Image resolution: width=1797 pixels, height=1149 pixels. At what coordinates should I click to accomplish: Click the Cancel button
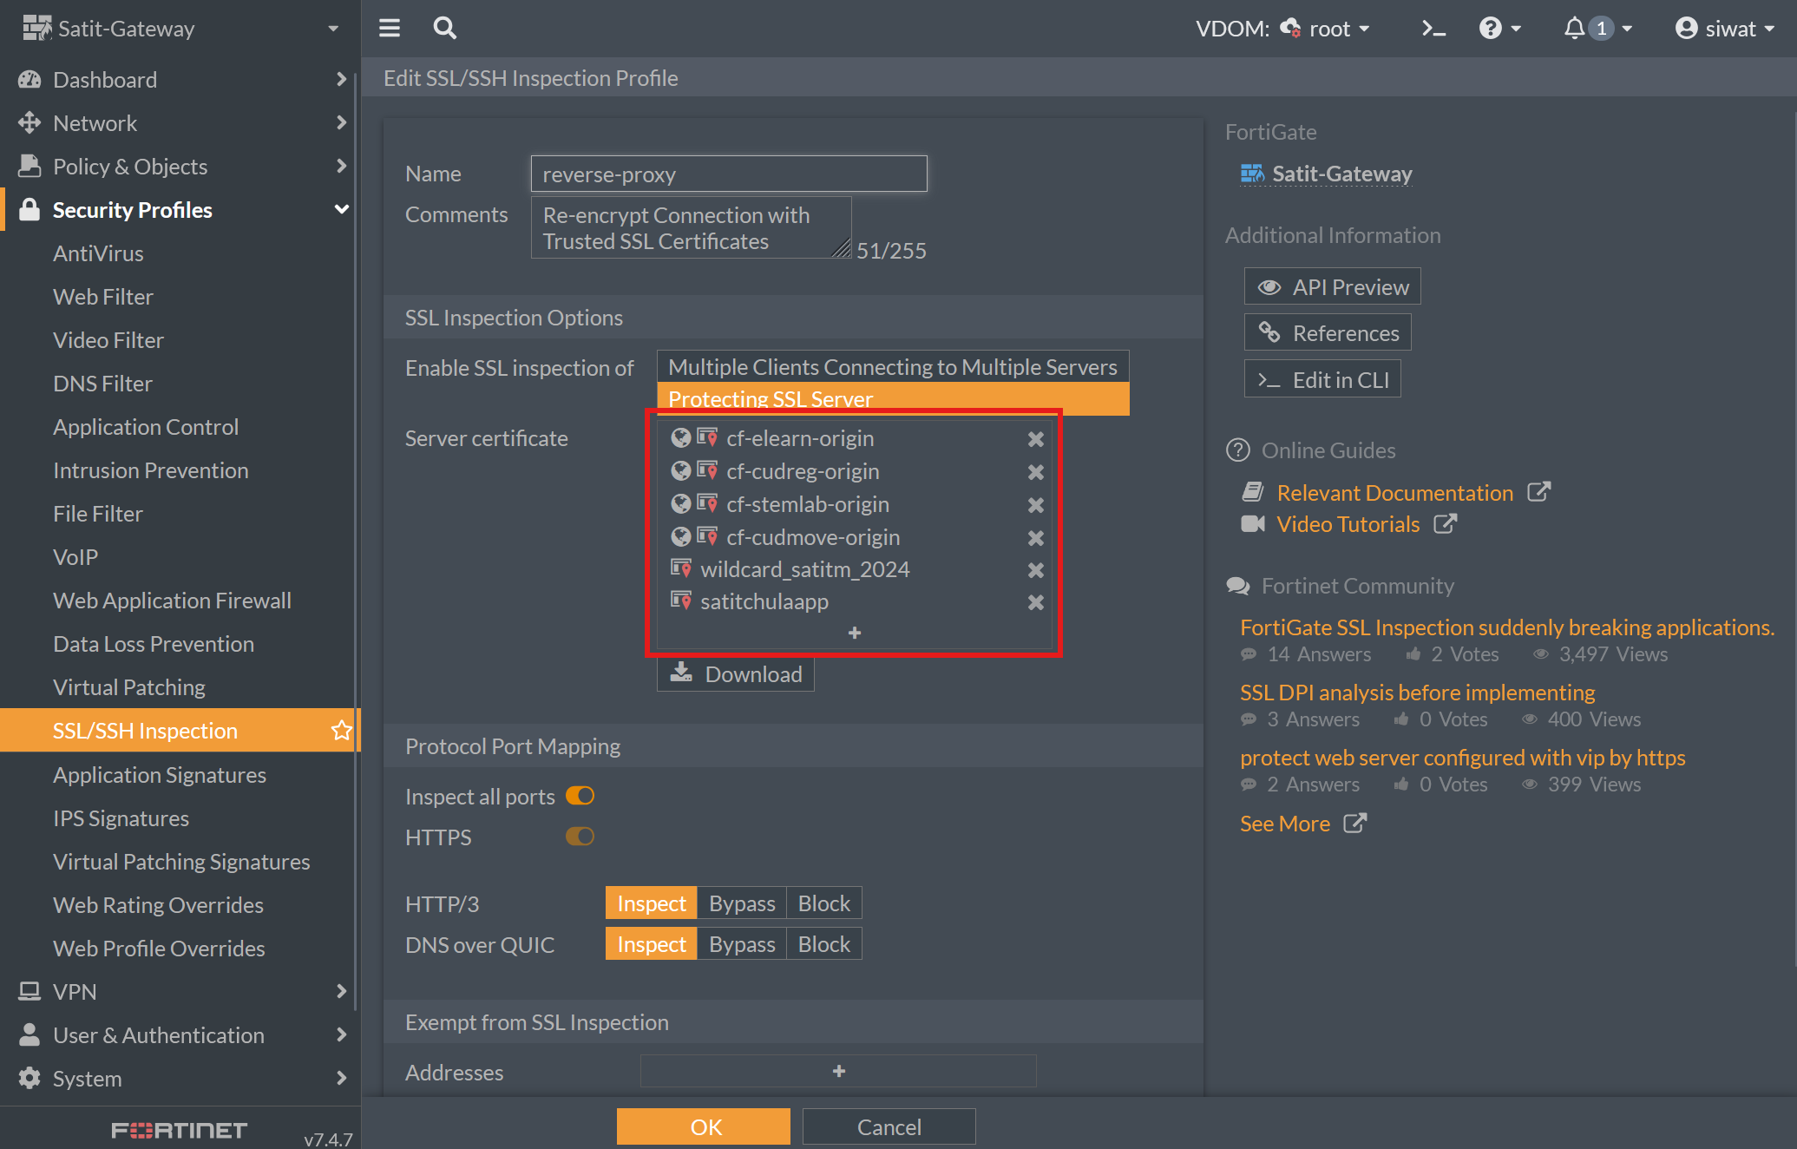(889, 1126)
